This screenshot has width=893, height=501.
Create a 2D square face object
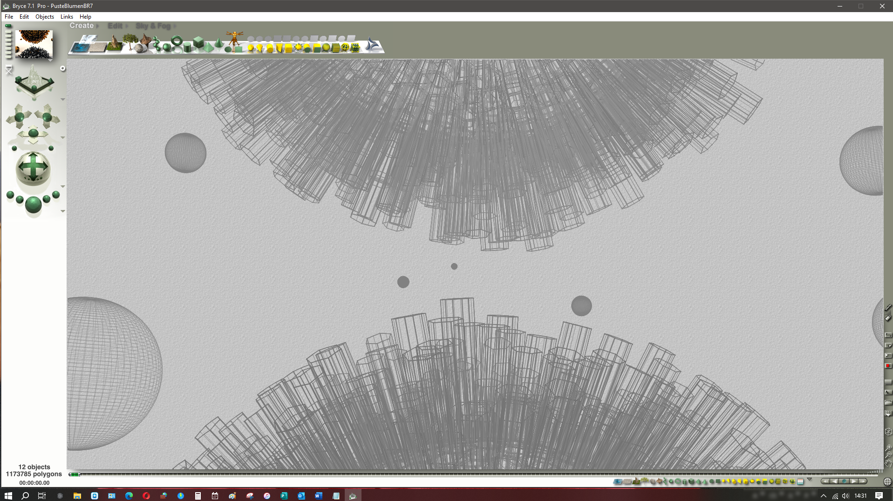[238, 48]
